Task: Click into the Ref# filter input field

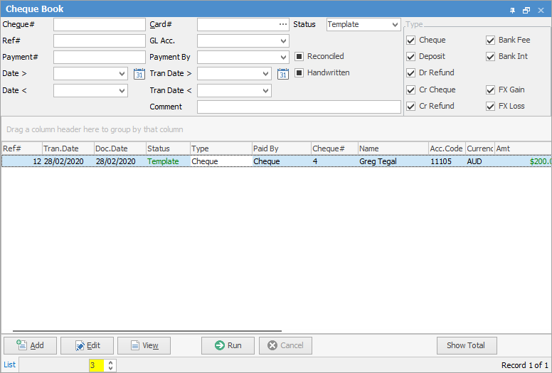Action: pyautogui.click(x=100, y=40)
